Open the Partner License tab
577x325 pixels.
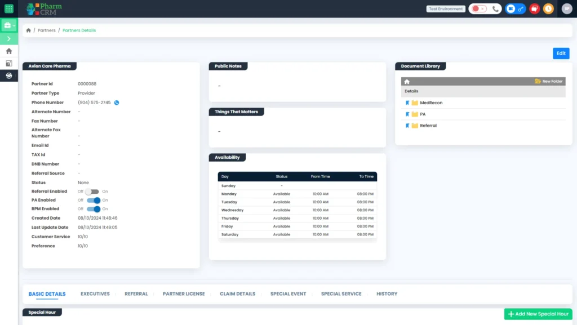[x=184, y=293]
